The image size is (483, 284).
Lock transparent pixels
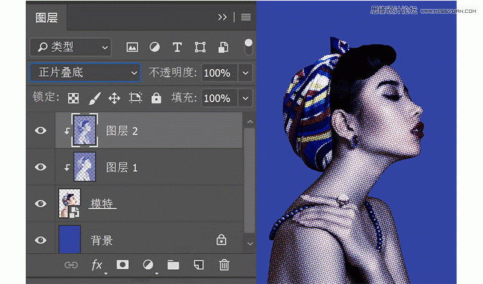pos(73,98)
